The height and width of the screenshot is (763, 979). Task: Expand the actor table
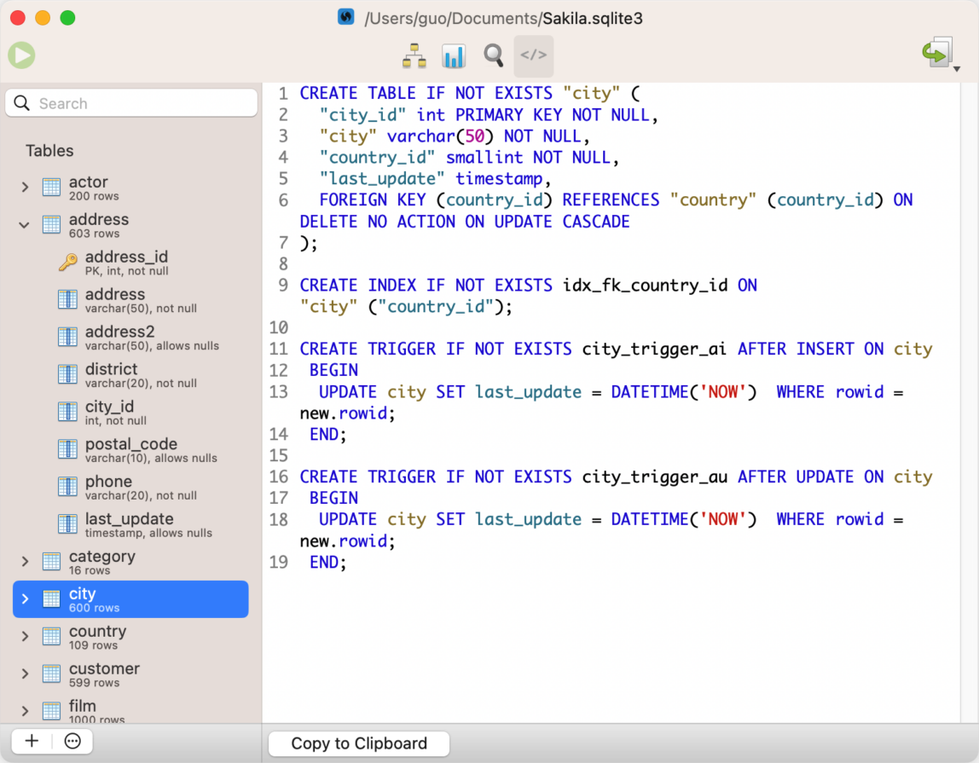25,188
